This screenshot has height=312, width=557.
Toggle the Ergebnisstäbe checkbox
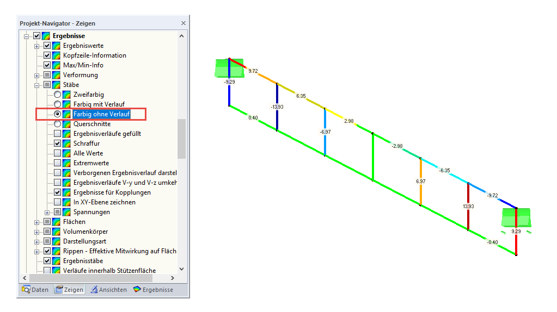[x=47, y=261]
